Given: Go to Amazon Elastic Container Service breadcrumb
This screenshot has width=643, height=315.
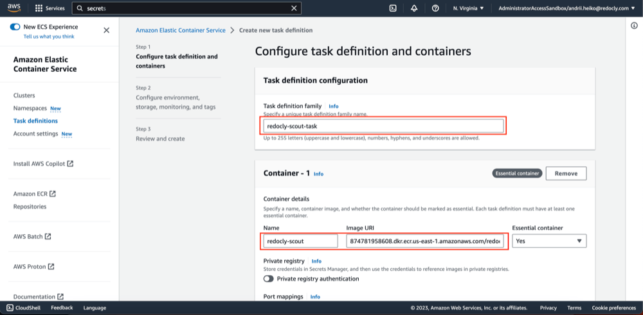Looking at the screenshot, I should tap(181, 30).
